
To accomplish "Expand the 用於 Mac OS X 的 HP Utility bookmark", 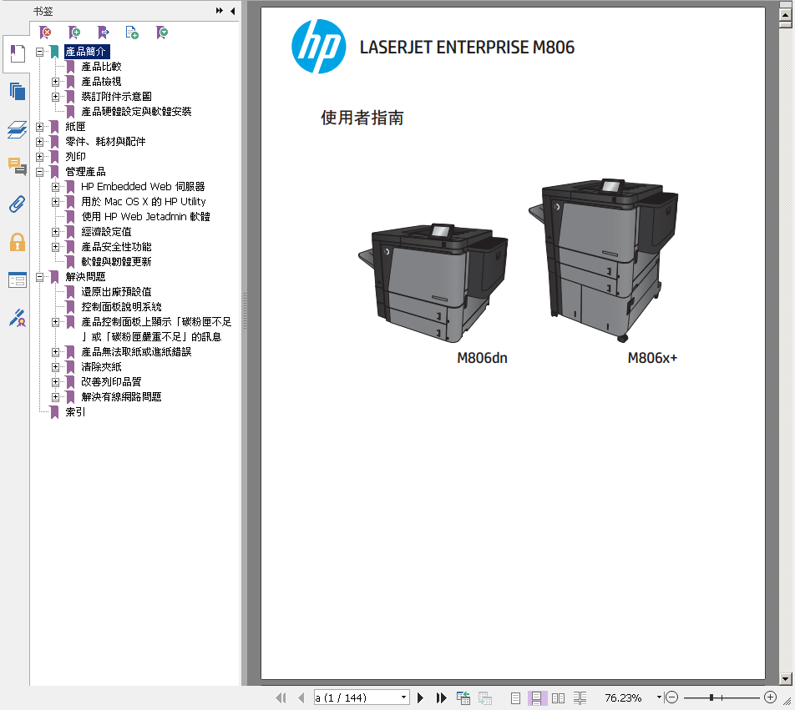I will (56, 202).
